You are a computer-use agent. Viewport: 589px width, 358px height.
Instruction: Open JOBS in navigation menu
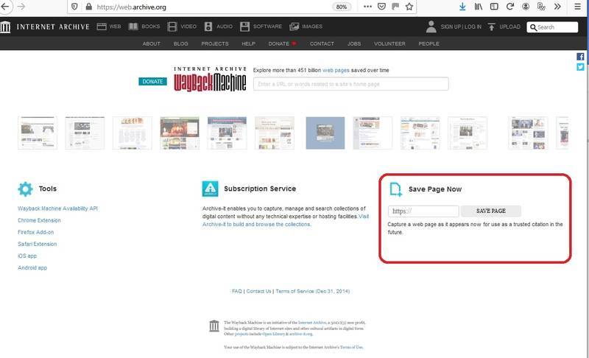(x=354, y=43)
